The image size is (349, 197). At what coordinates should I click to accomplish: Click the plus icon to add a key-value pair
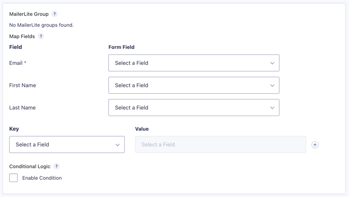(x=315, y=144)
